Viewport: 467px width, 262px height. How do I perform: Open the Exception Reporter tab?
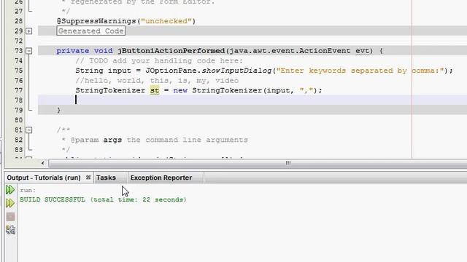pyautogui.click(x=161, y=178)
